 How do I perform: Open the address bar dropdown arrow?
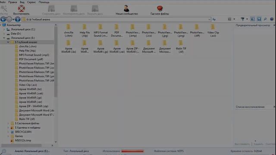point(209,19)
